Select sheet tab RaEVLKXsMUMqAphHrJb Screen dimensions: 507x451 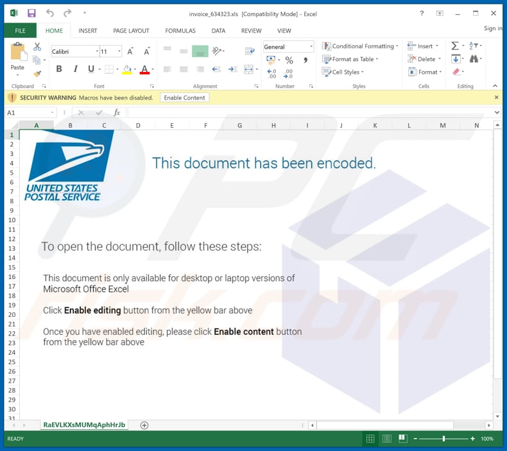[x=84, y=425]
